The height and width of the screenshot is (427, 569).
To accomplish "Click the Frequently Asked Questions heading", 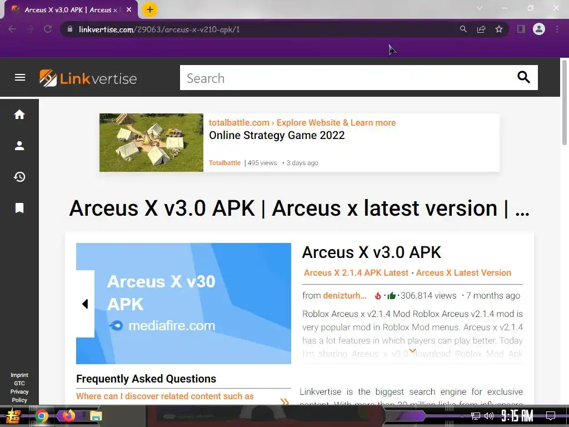I will click(146, 379).
